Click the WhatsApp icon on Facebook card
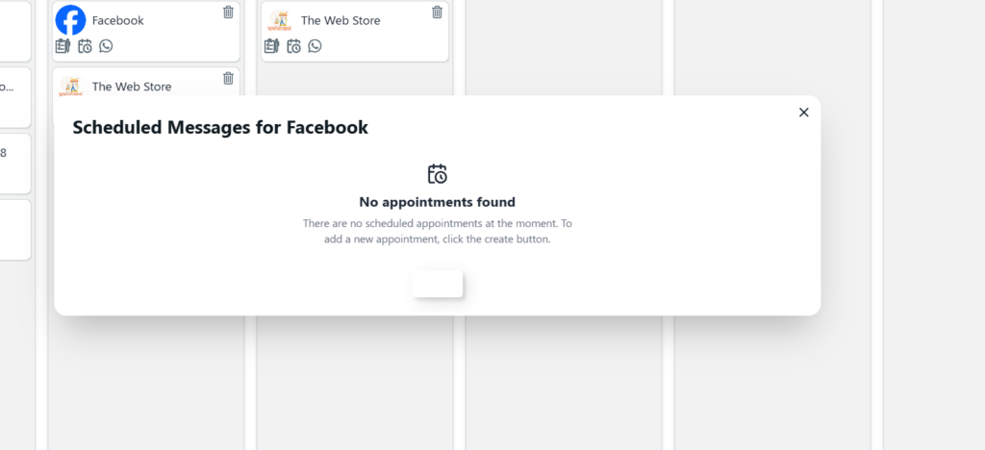This screenshot has height=450, width=985. coord(106,46)
